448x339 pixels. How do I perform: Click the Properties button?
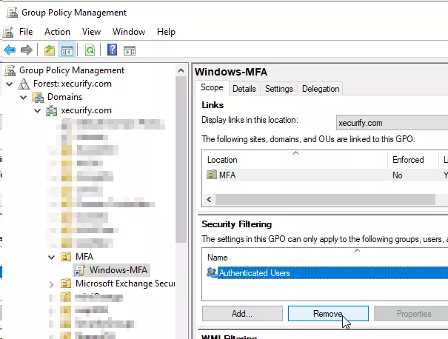412,314
